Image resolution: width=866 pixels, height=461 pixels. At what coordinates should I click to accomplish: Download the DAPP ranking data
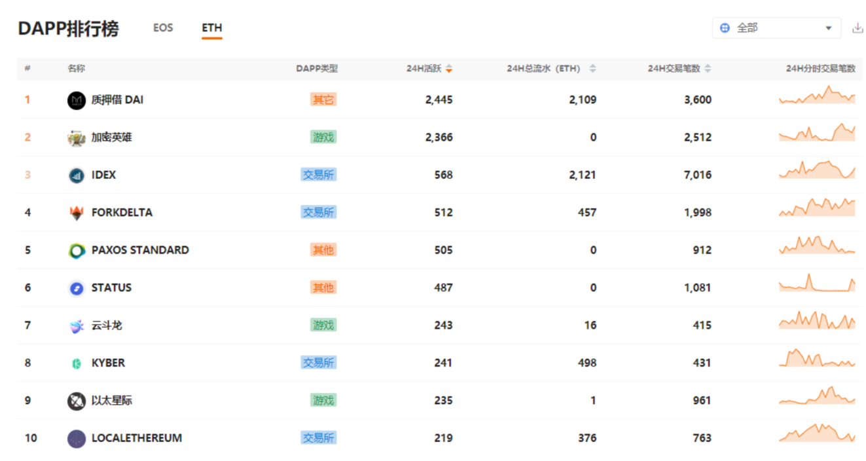click(857, 28)
